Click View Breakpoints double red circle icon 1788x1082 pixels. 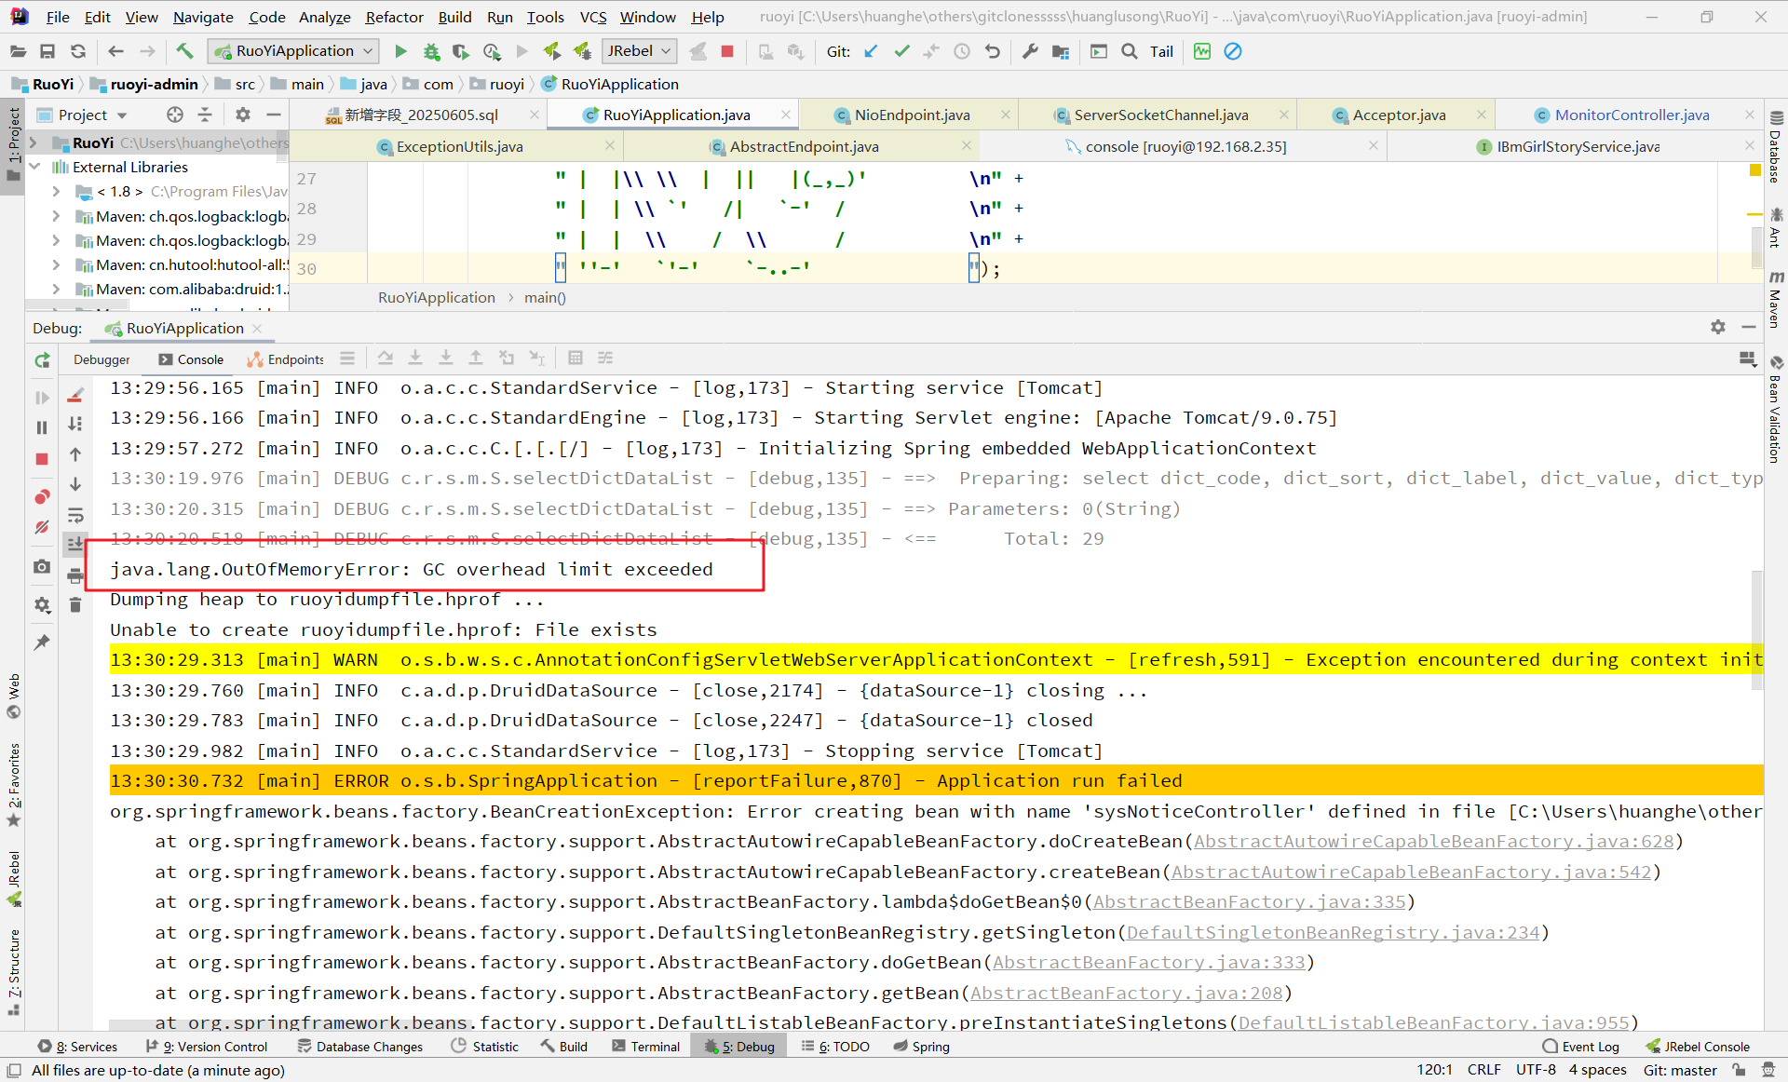(x=42, y=496)
